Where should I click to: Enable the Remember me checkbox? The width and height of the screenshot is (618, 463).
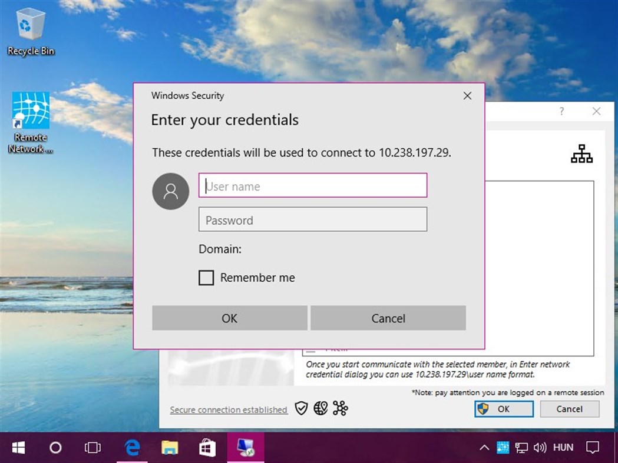tap(206, 277)
